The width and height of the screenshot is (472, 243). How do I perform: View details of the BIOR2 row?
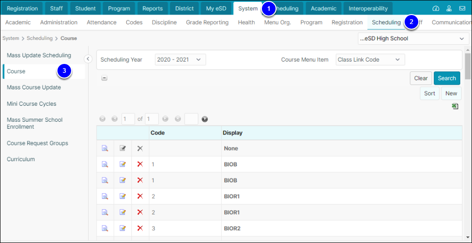point(105,228)
